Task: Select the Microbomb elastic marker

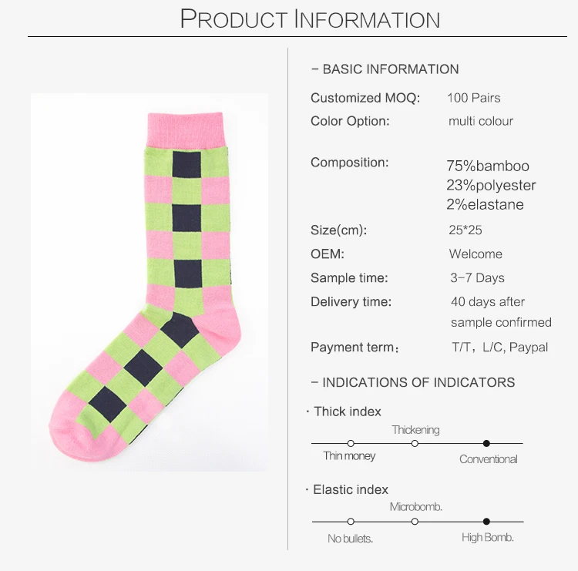Action: coord(415,521)
